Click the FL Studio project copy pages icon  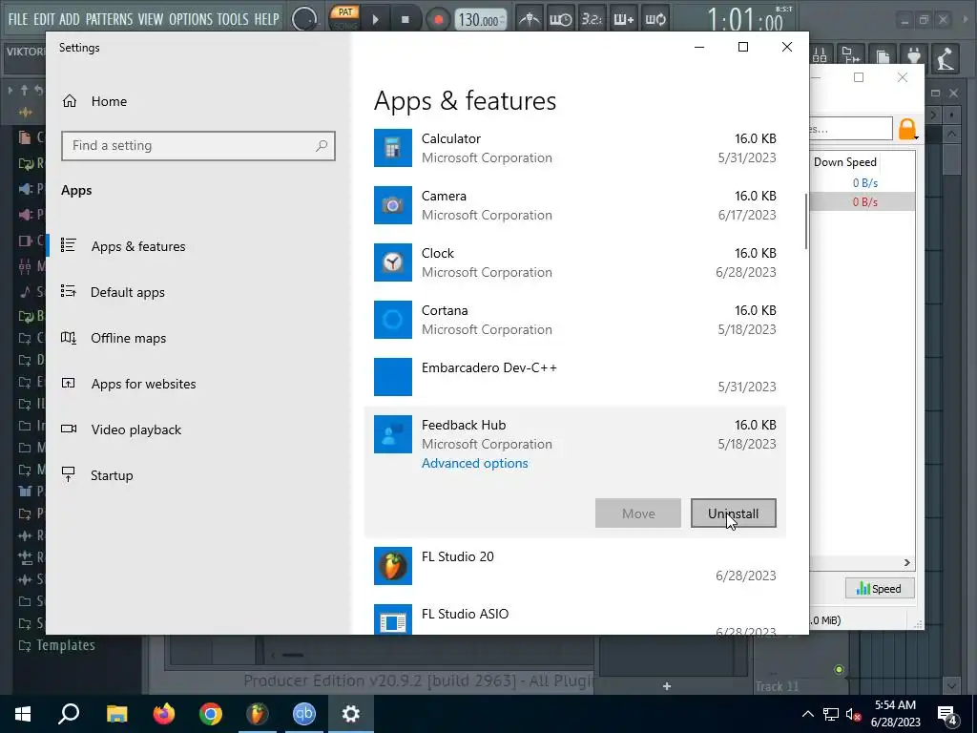tap(883, 56)
